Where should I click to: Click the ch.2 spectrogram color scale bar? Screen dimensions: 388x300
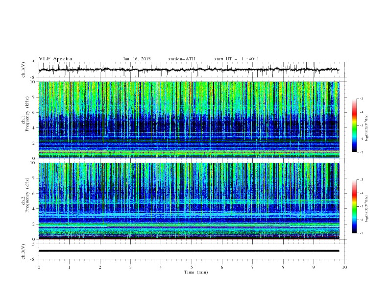click(355, 206)
